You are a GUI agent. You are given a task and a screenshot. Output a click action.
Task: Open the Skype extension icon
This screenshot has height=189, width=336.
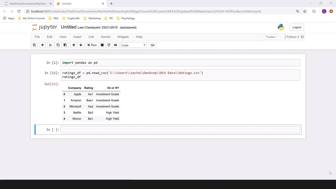314,11
